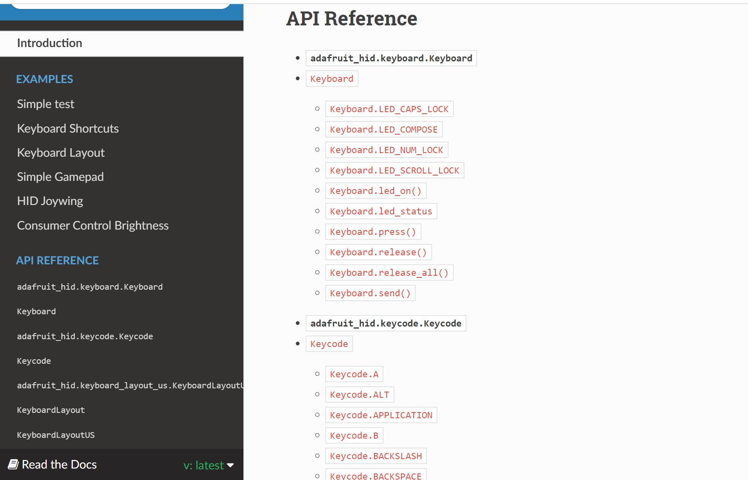Click the API REFERENCE sidebar heading
Image resolution: width=748 pixels, height=480 pixels.
pyautogui.click(x=57, y=260)
